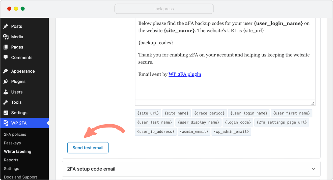This screenshot has height=180, width=333.
Task: Open the Posts menu
Action: click(24, 26)
